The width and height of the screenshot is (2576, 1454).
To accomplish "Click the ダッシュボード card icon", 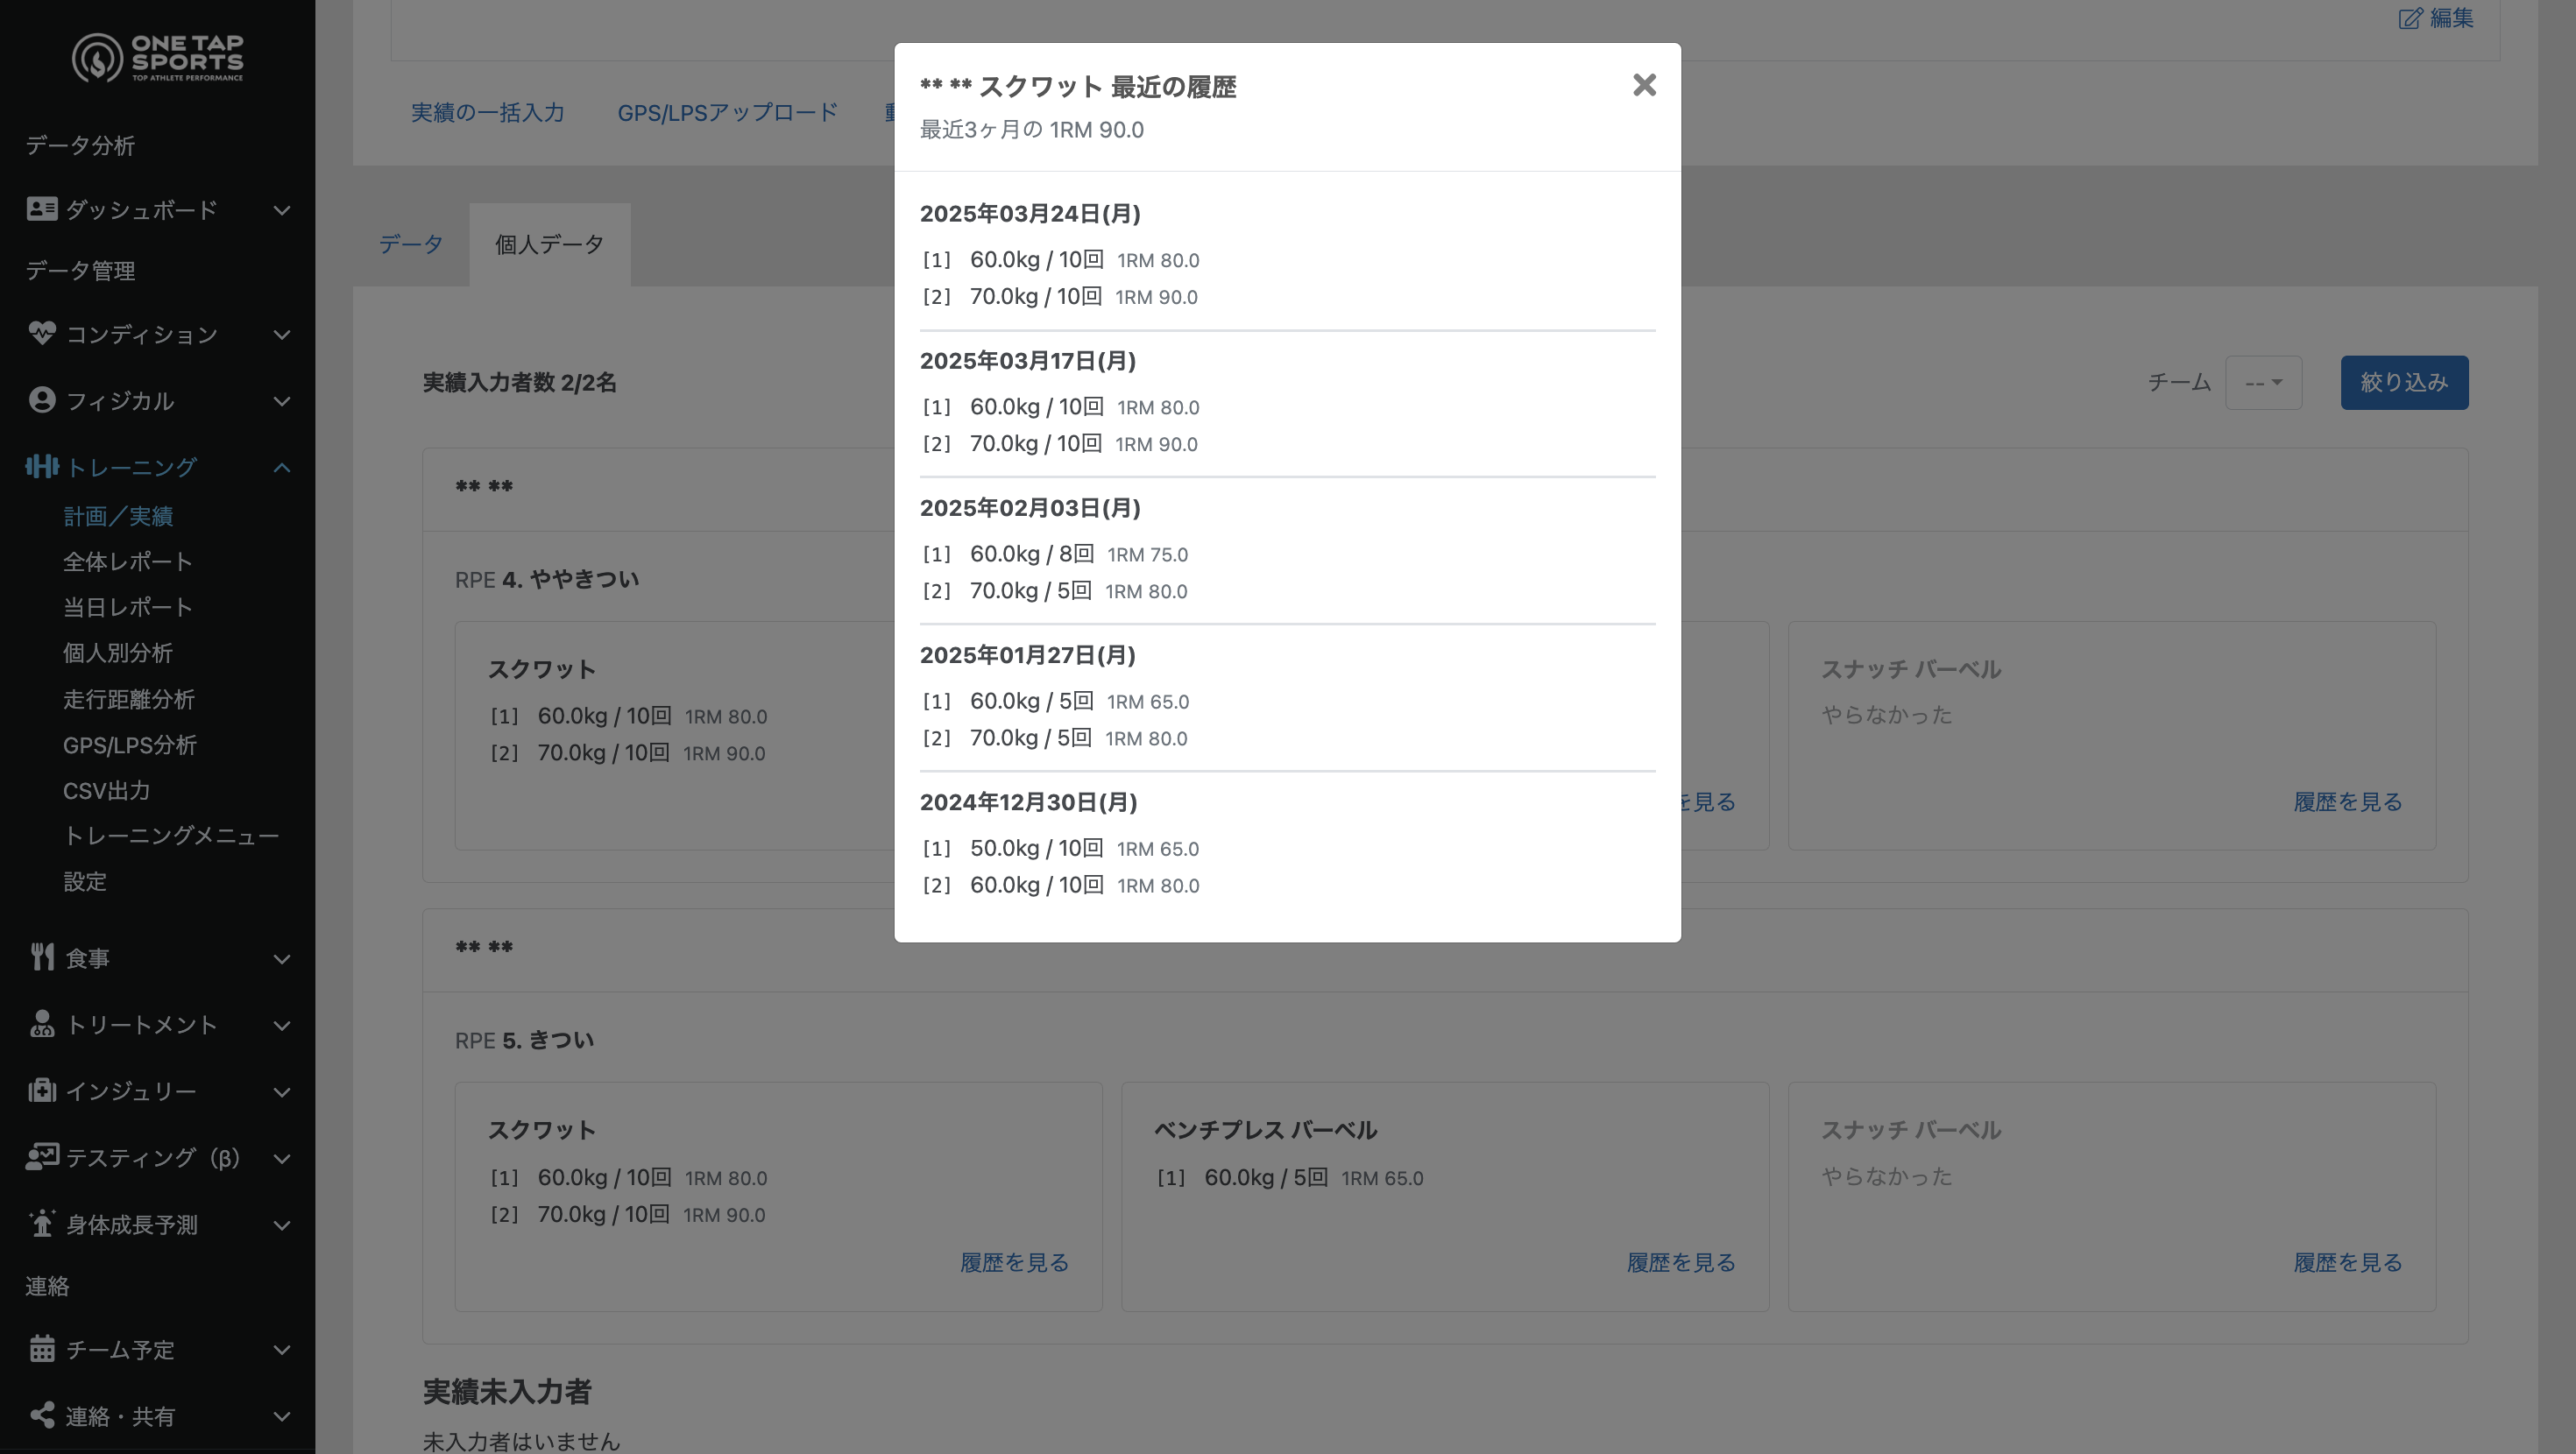I will coord(41,209).
